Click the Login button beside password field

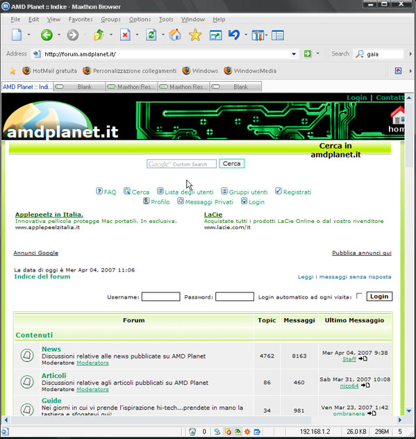(379, 296)
